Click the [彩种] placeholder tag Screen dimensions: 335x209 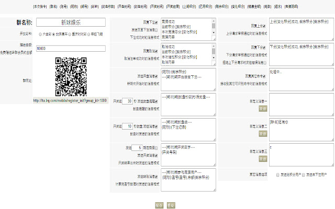(x=95, y=7)
